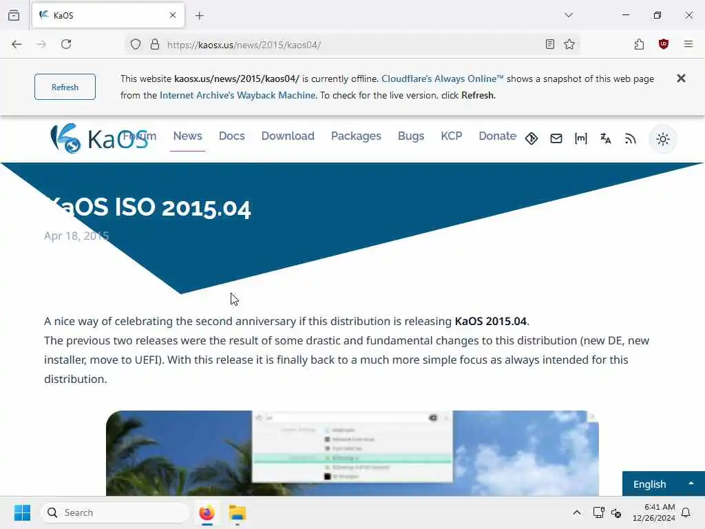The height and width of the screenshot is (529, 705).
Task: Open the Docs nav item
Action: point(231,136)
